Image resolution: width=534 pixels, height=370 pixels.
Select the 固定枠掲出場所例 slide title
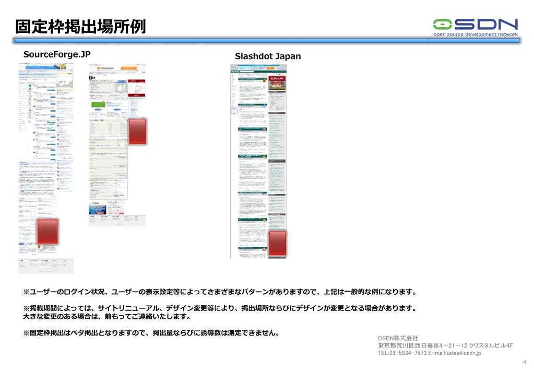(x=80, y=27)
